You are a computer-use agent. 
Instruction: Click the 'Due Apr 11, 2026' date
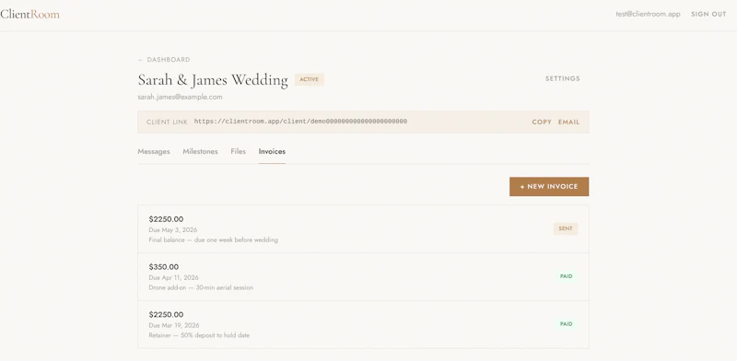(173, 277)
